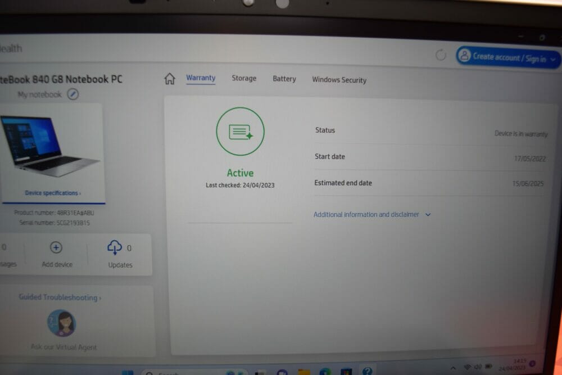Click the volume speaker tray icon

point(478,367)
